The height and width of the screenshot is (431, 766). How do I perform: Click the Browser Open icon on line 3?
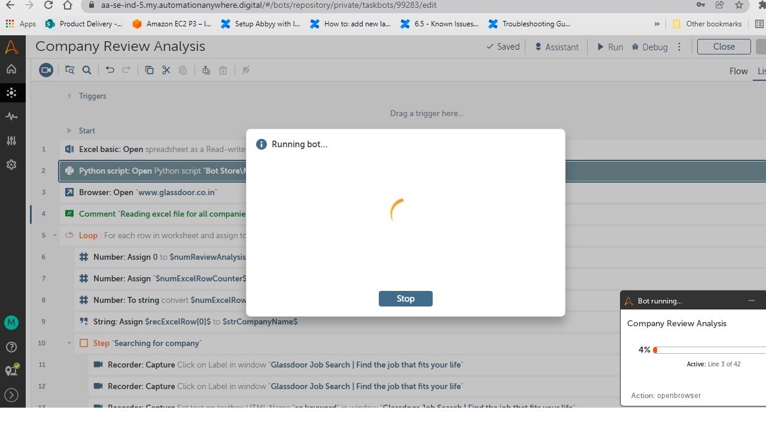point(69,192)
